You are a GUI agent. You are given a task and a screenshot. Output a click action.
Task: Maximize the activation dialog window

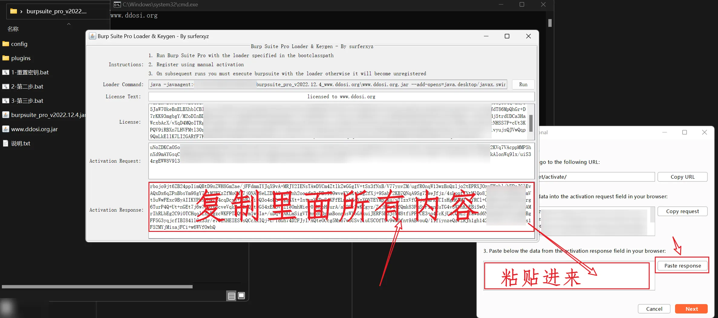(x=684, y=132)
